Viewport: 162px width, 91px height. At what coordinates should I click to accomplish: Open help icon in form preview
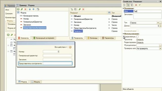coord(70,47)
